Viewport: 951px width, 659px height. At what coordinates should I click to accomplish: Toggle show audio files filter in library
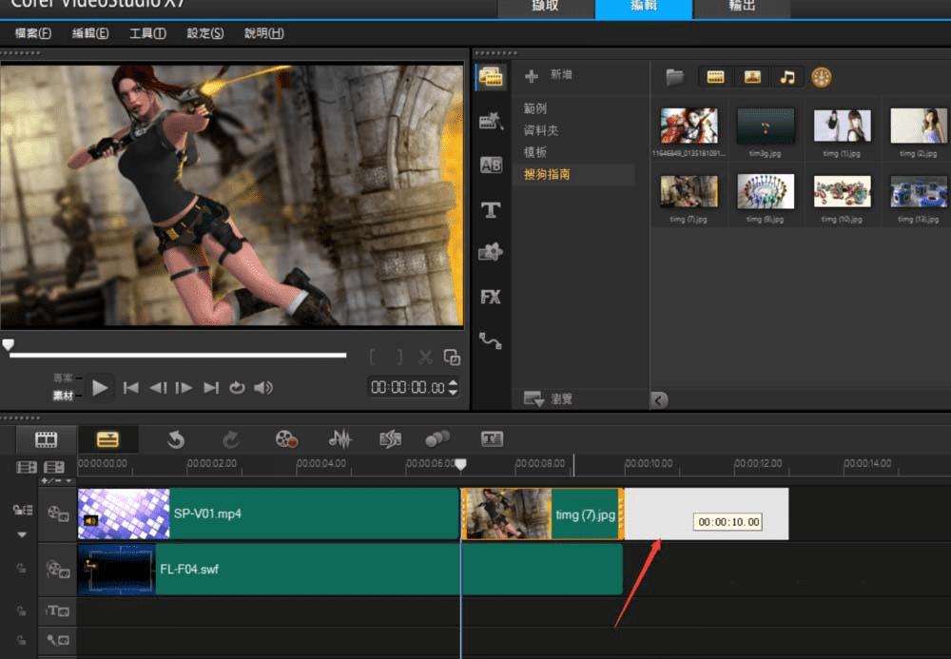[x=786, y=77]
